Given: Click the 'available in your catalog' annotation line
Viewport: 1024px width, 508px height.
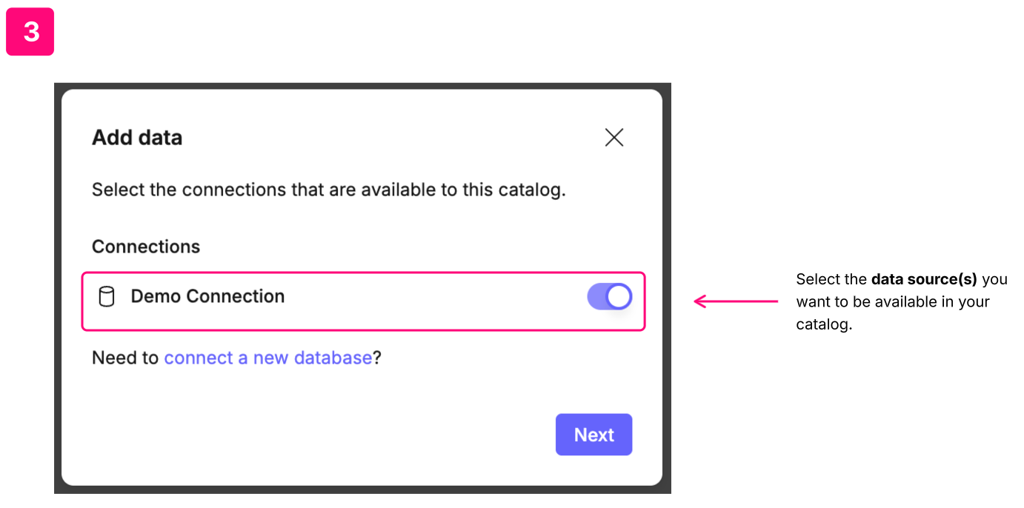Looking at the screenshot, I should (x=892, y=302).
